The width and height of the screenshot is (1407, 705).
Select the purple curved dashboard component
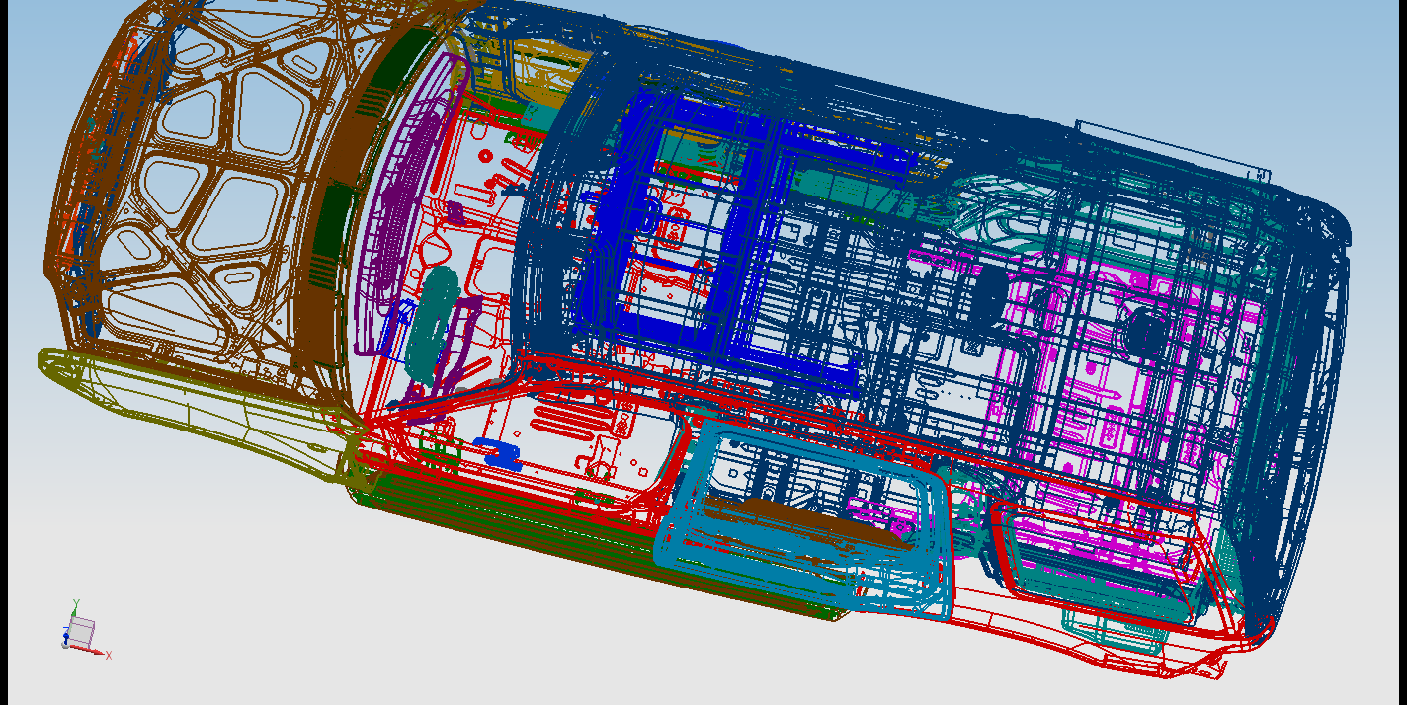click(380, 247)
